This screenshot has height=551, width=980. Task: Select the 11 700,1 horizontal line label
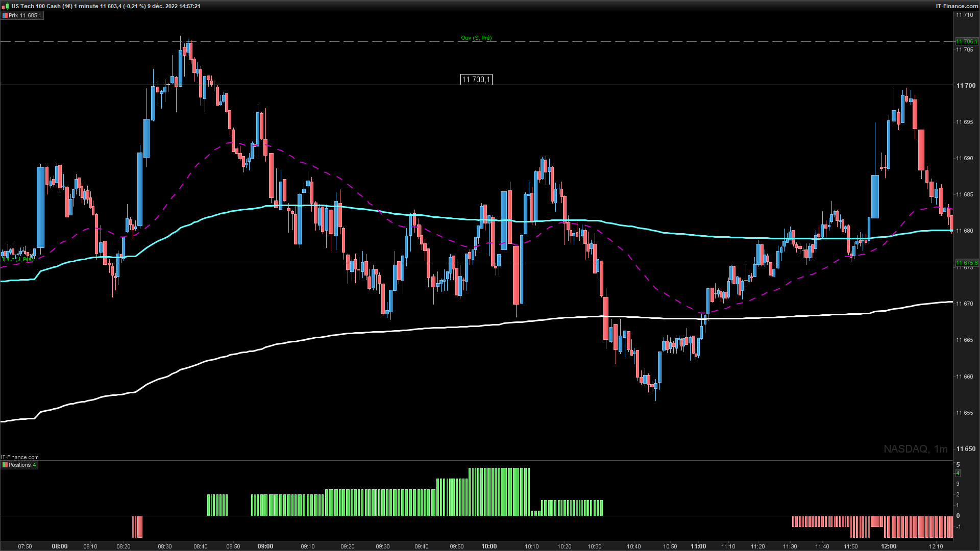pos(476,79)
